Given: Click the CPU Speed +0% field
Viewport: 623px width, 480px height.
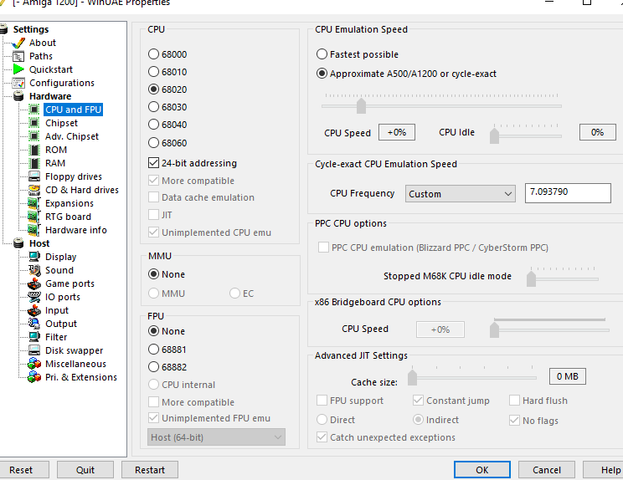Looking at the screenshot, I should tap(397, 132).
